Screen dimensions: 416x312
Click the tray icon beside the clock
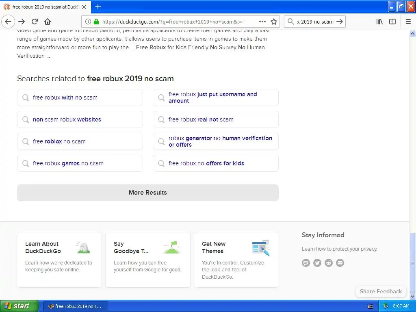pos(386,306)
